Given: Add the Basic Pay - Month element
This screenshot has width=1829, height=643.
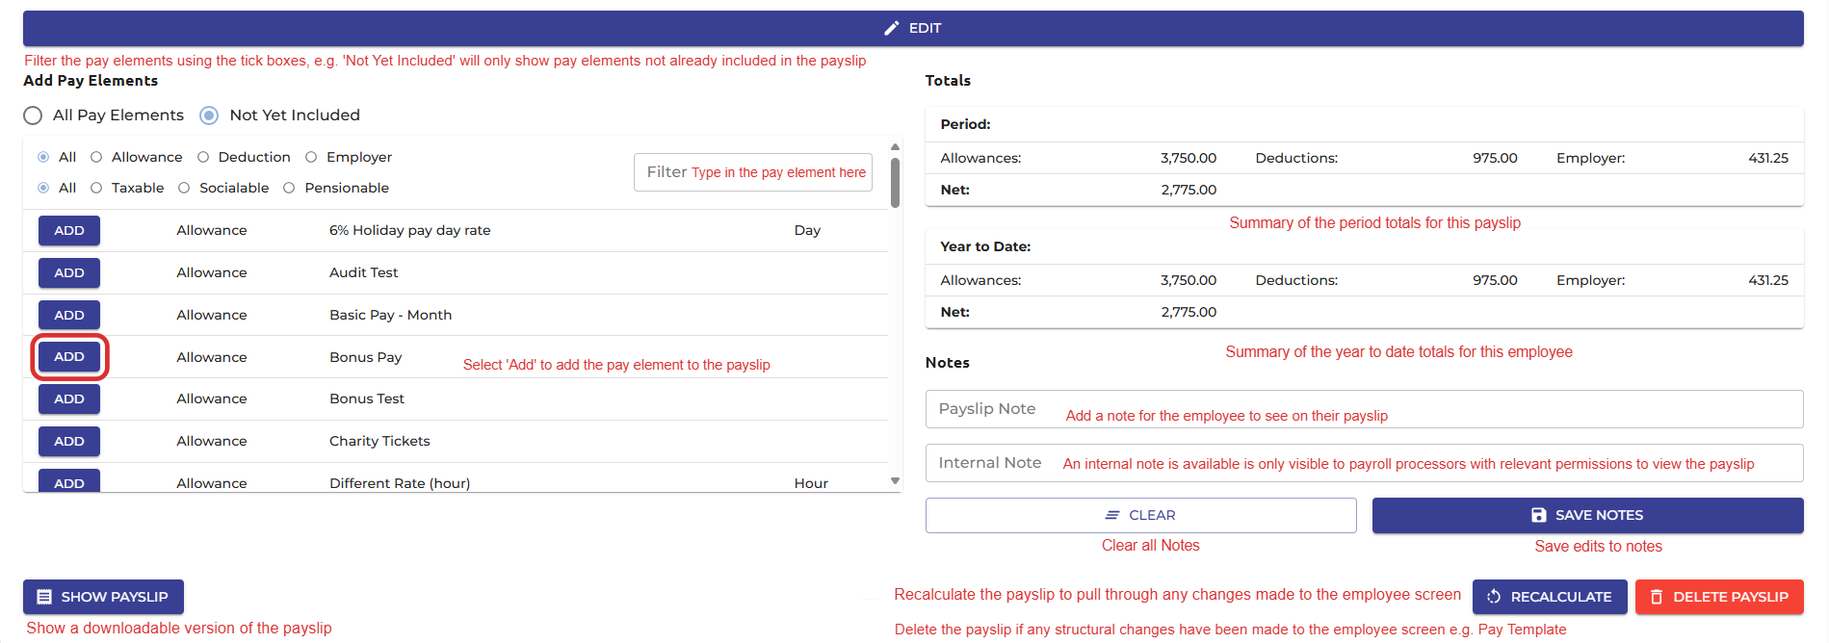Looking at the screenshot, I should [69, 315].
